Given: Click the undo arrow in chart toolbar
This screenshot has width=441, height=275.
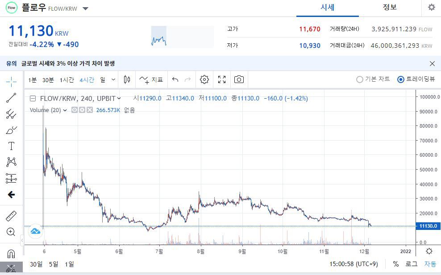Looking at the screenshot, I should (x=175, y=79).
